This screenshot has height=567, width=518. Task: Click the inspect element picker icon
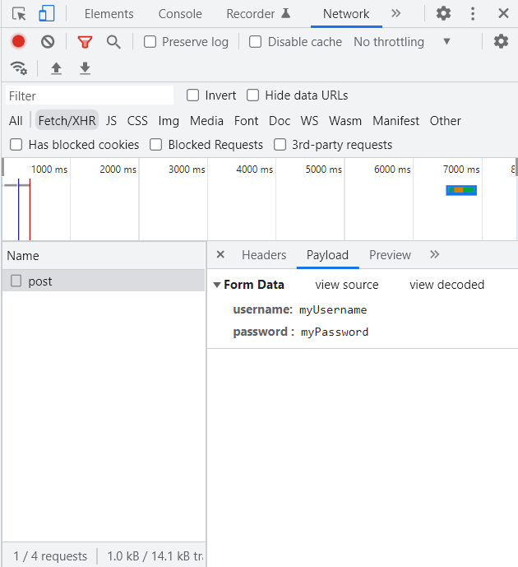[x=18, y=13]
